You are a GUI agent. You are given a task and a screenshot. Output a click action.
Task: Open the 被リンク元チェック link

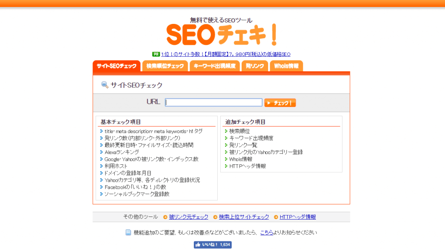[189, 217]
